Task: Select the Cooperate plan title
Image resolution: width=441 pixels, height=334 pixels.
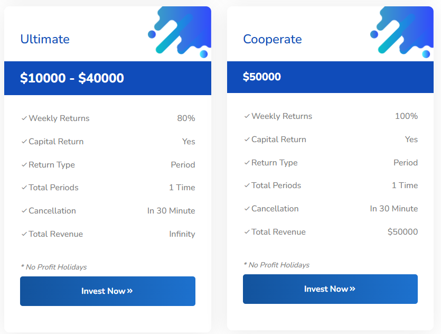Action: point(273,39)
